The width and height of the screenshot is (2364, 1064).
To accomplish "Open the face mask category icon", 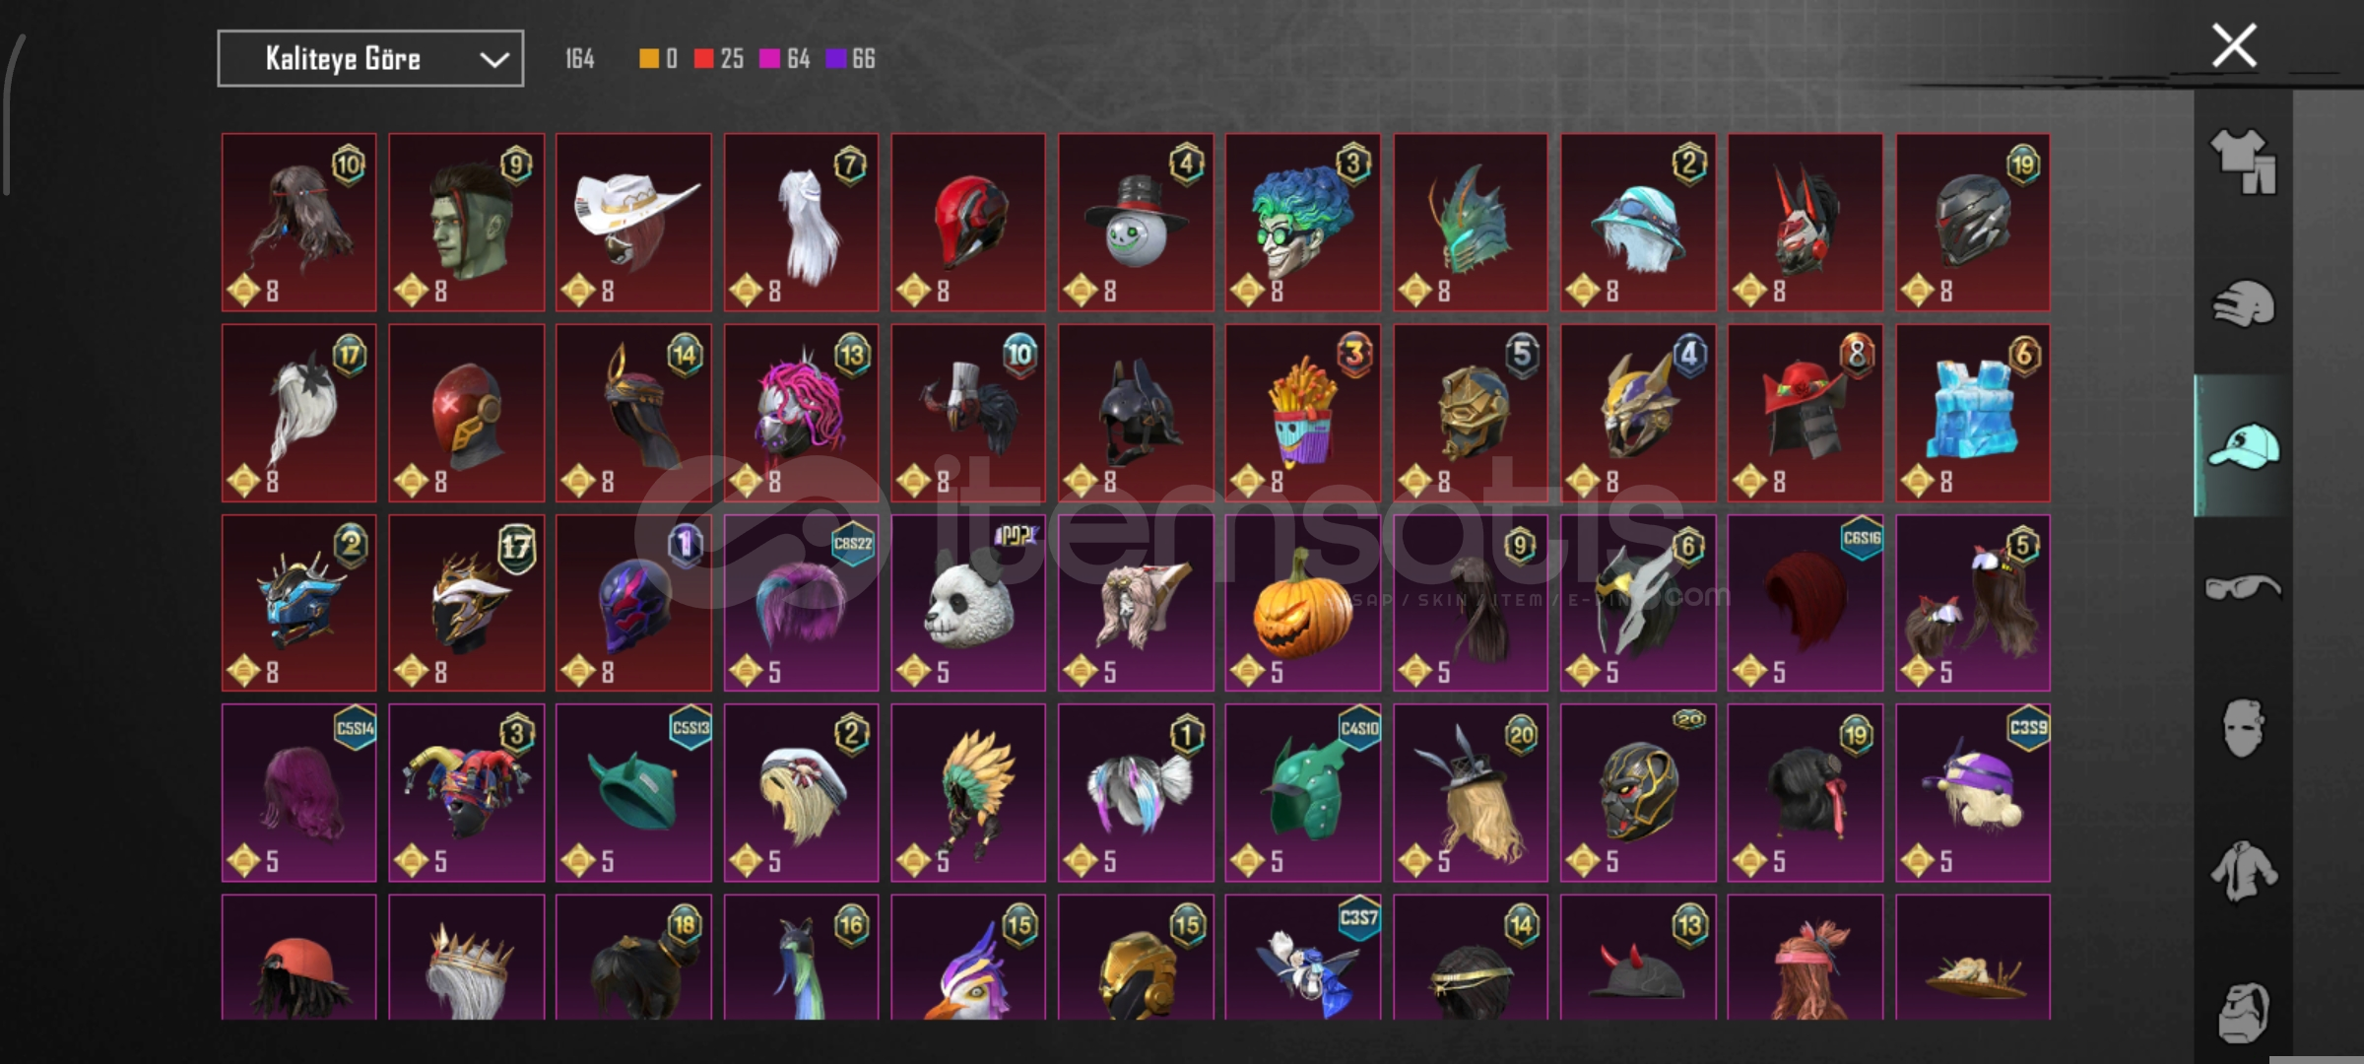I will tap(2243, 729).
